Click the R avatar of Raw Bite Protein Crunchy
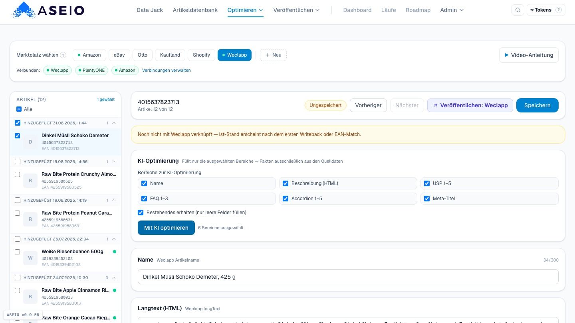This screenshot has height=323, width=575. point(30,181)
